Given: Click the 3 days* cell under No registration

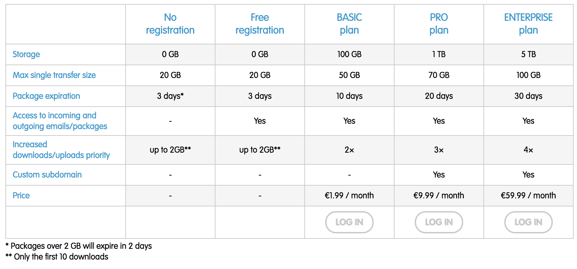Looking at the screenshot, I should click(170, 96).
